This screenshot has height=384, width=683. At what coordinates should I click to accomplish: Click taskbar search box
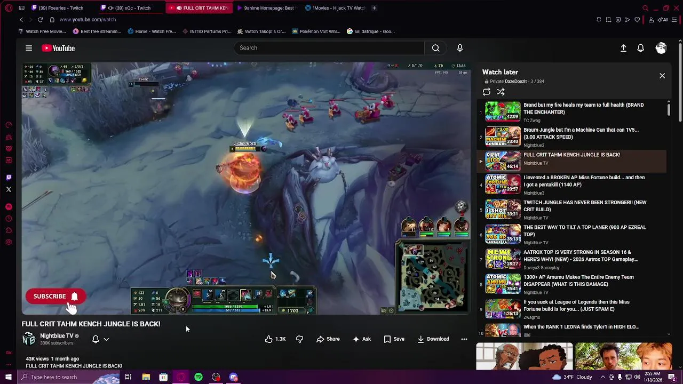coord(69,377)
